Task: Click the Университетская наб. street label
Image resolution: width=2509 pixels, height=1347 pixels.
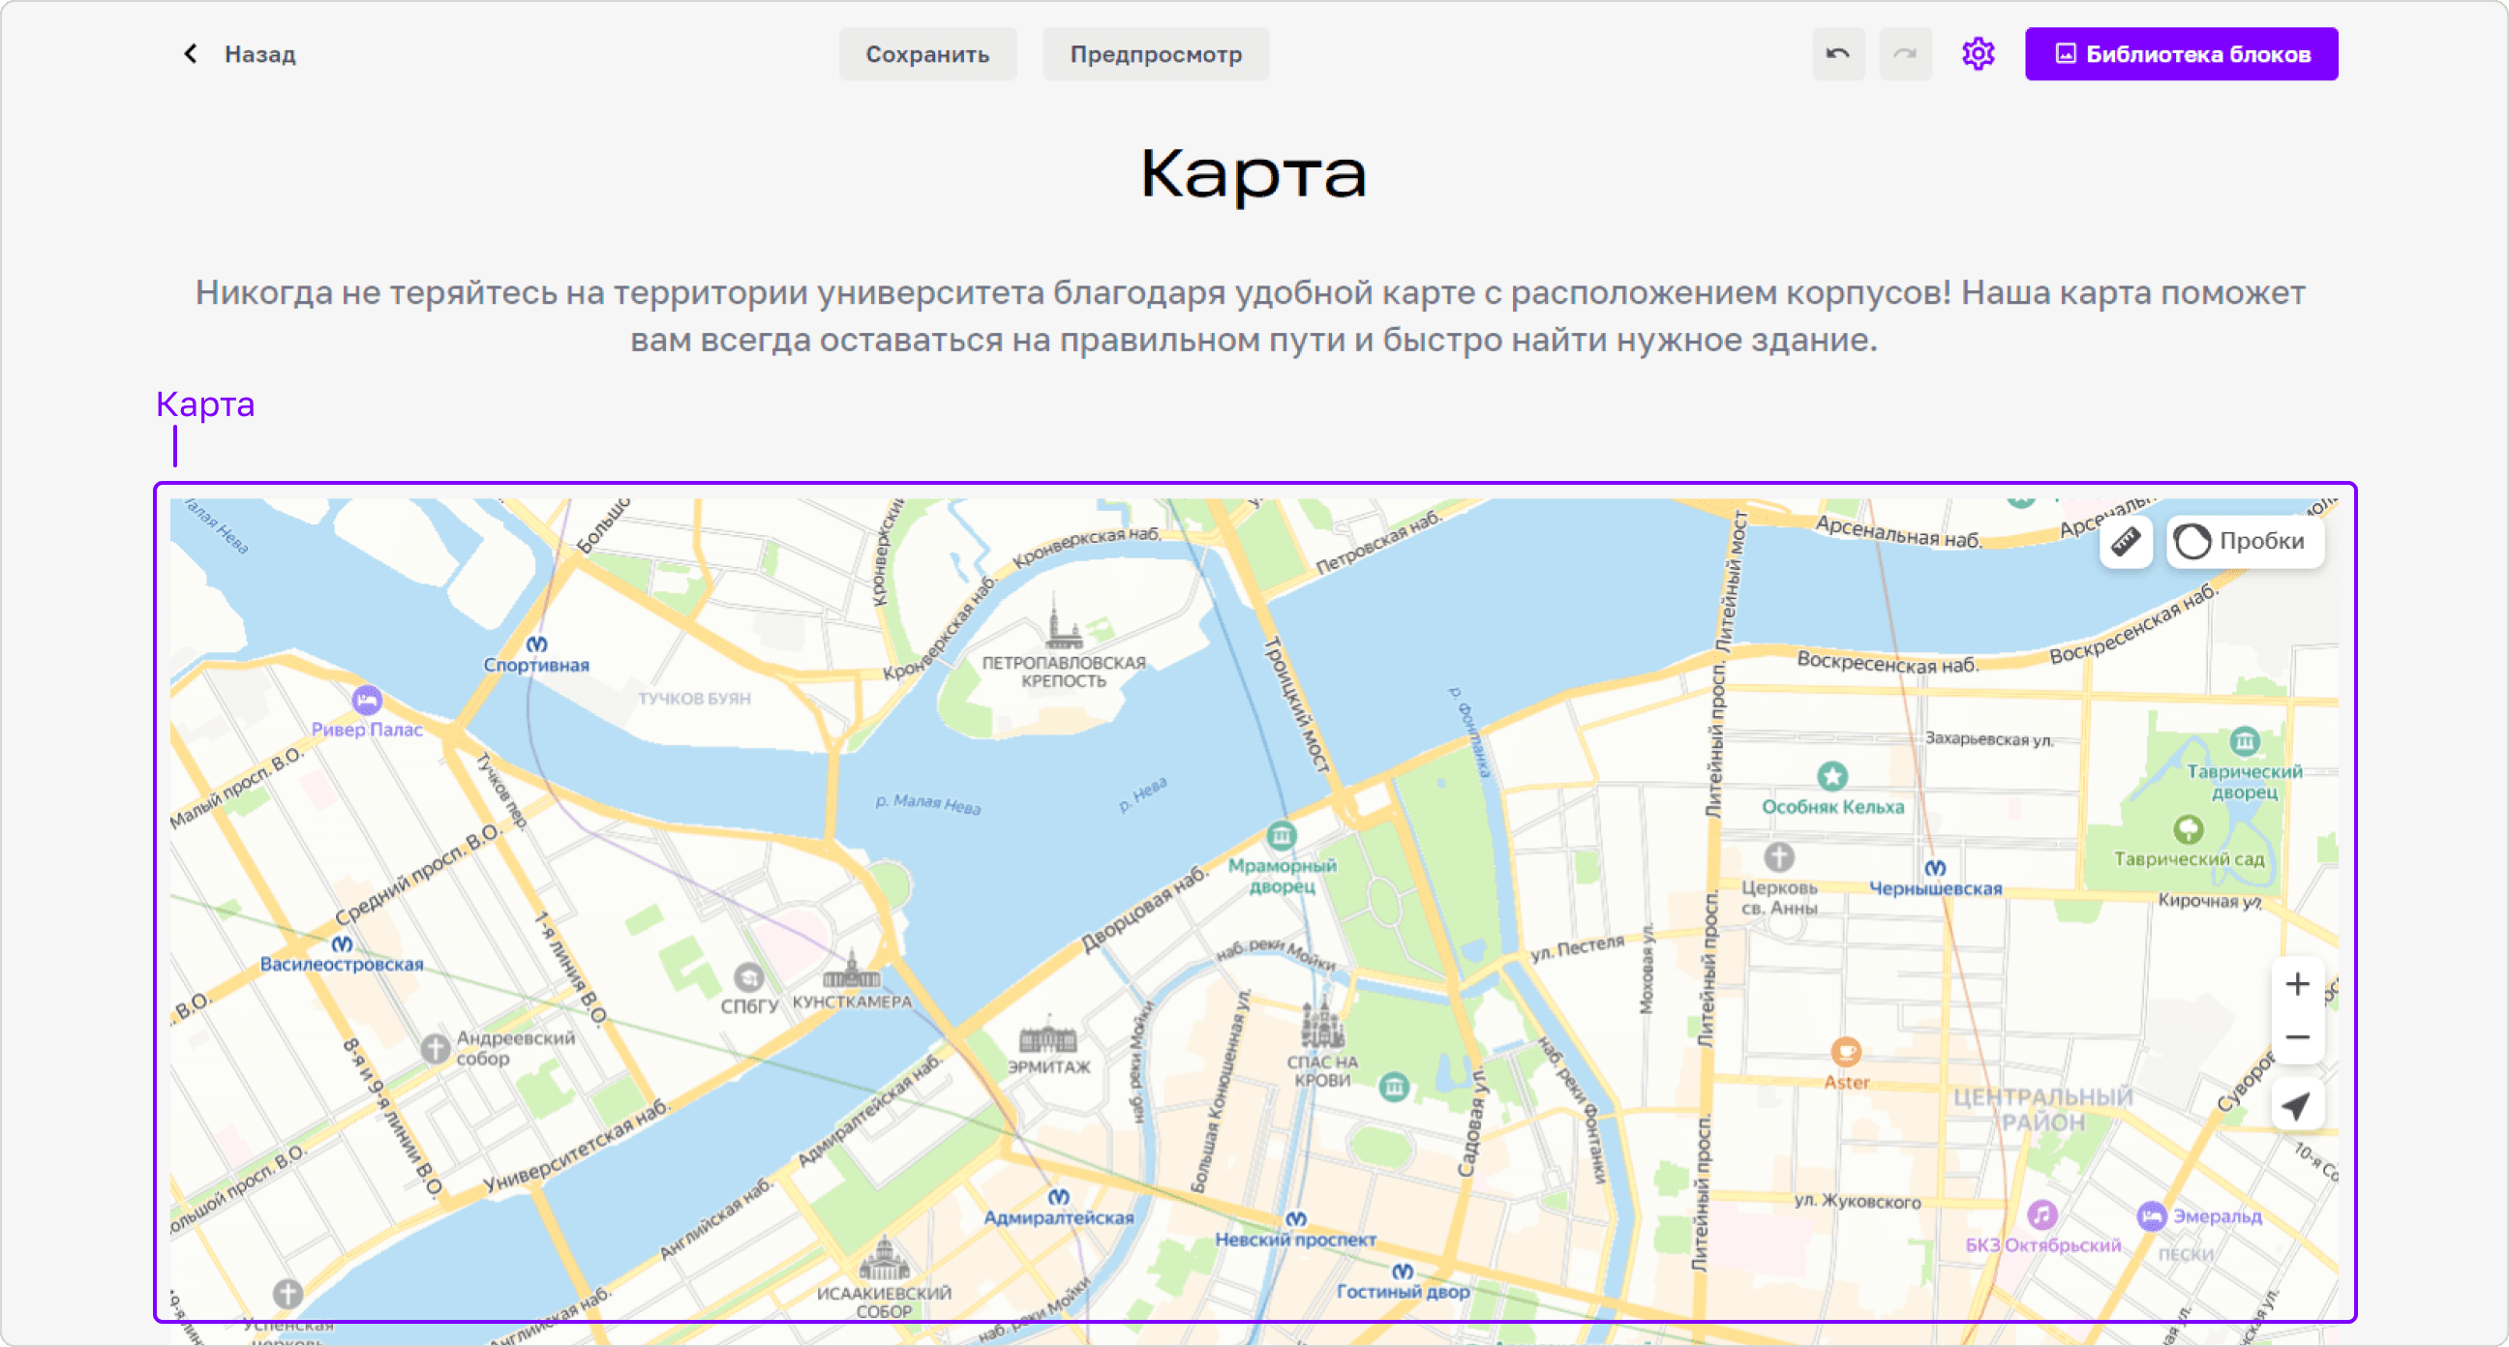Action: (578, 1148)
